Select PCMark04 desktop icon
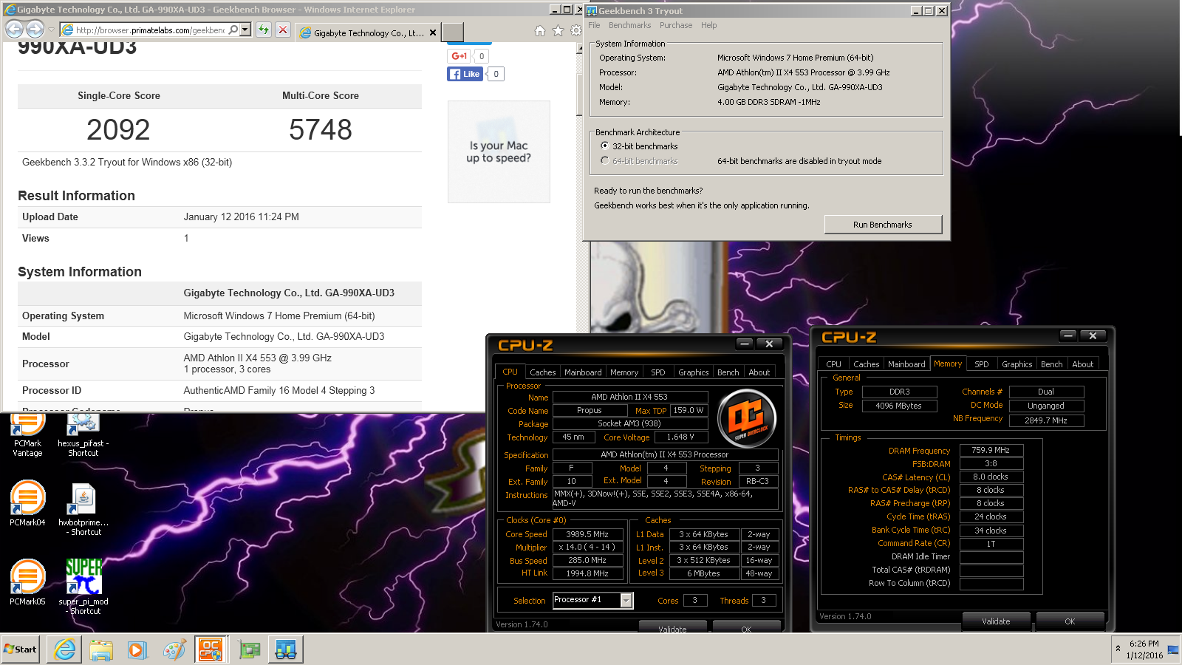The height and width of the screenshot is (665, 1182). 27,504
